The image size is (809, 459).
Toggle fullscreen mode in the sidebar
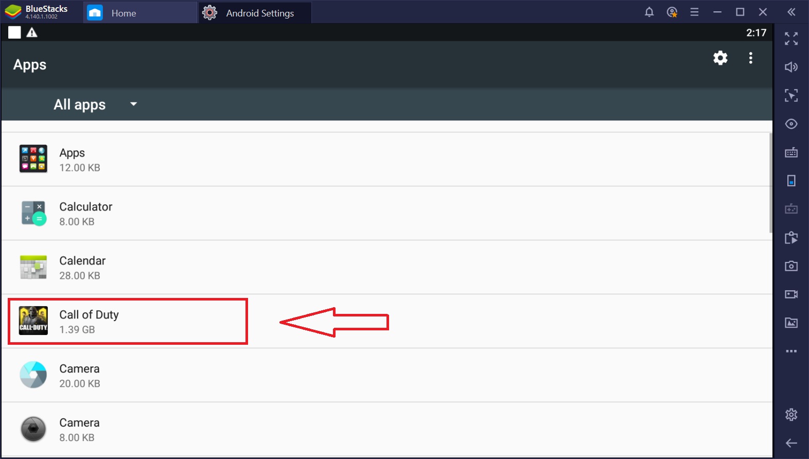791,39
